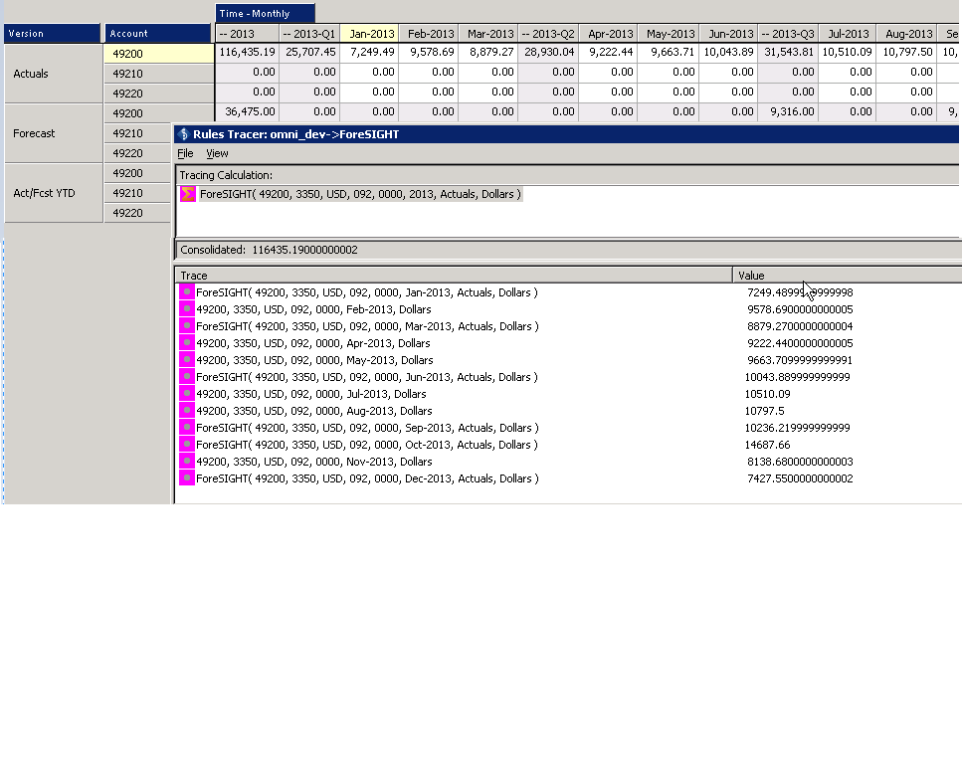This screenshot has width=962, height=761.
Task: Select the Jan-2013 column header
Action: coord(369,35)
